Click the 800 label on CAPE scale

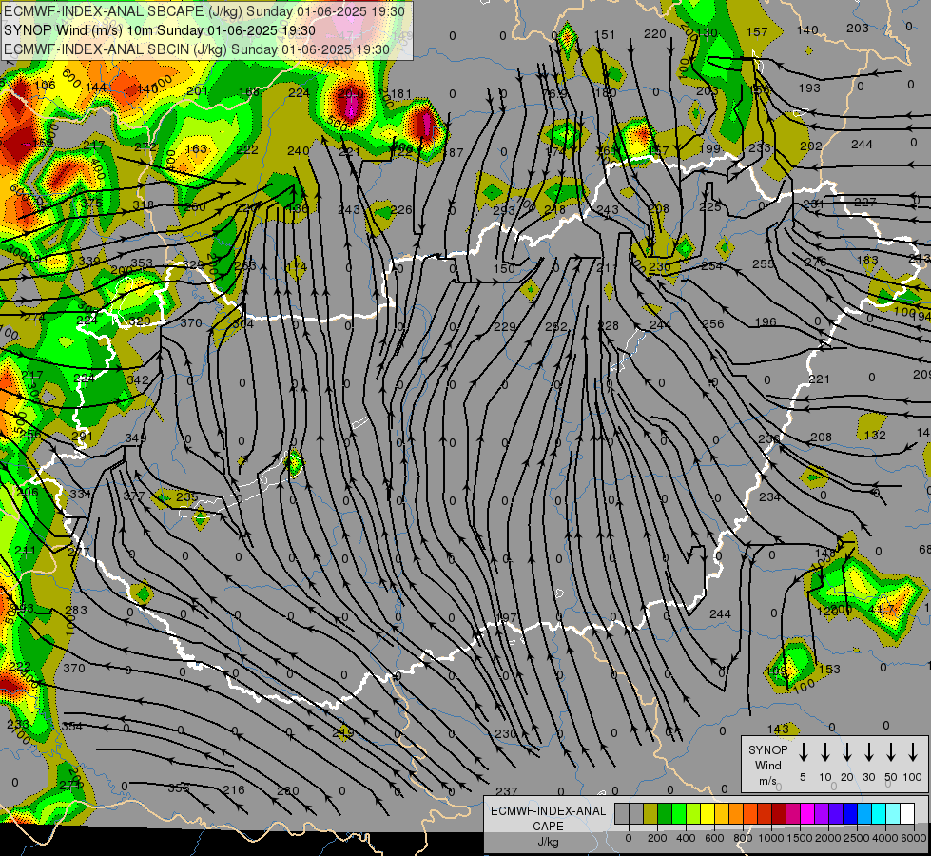pyautogui.click(x=743, y=838)
